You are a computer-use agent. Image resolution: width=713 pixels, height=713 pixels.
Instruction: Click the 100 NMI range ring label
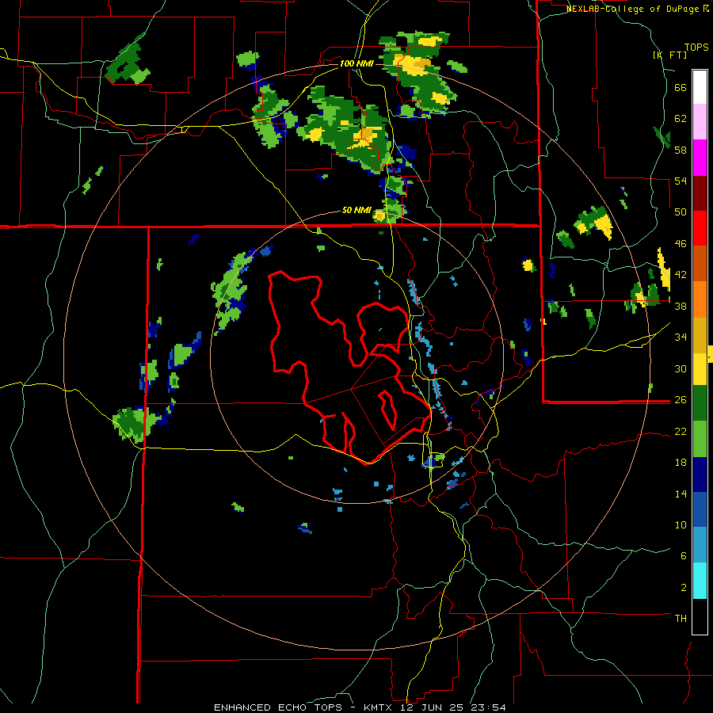coord(356,63)
